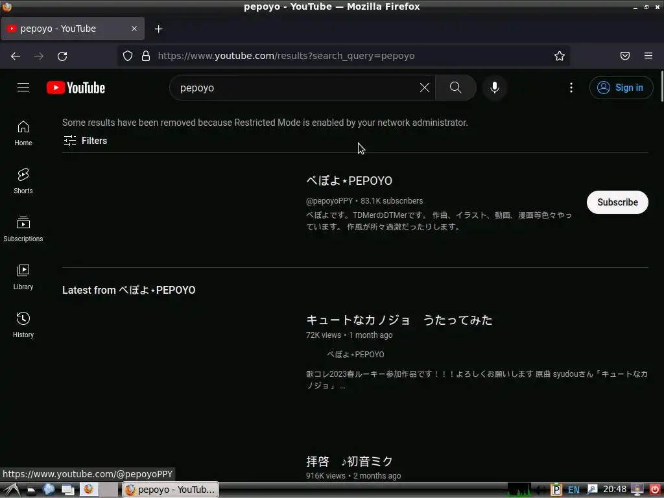Click the magnifier search button
The image size is (664, 498).
pos(456,88)
